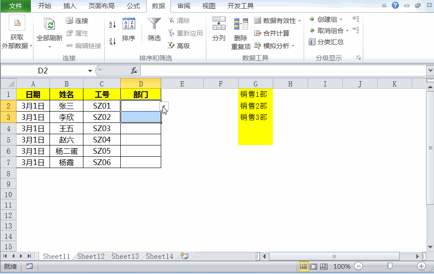434x274 pixels.
Task: Open Data Validation tool
Action: point(275,20)
